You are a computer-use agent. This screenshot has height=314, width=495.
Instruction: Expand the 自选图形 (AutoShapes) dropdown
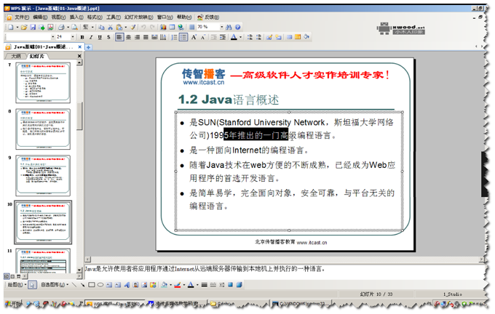click(x=55, y=285)
